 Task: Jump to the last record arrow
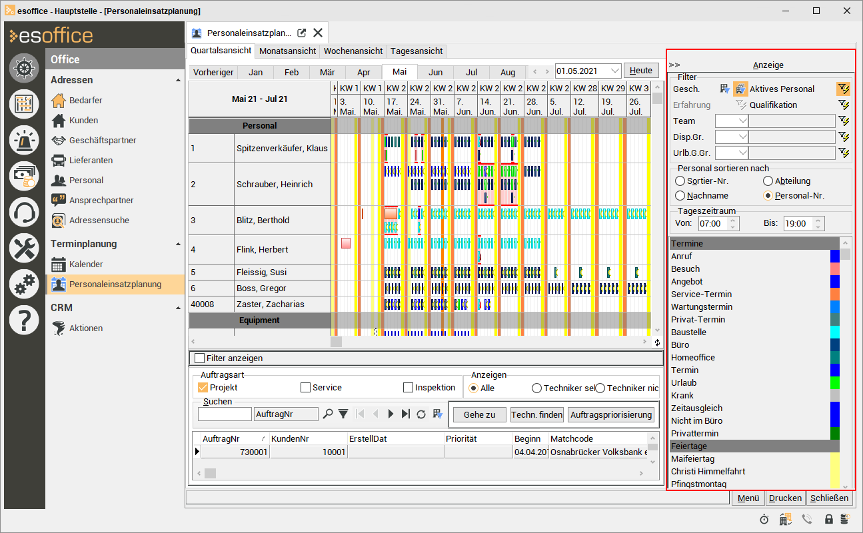click(406, 414)
